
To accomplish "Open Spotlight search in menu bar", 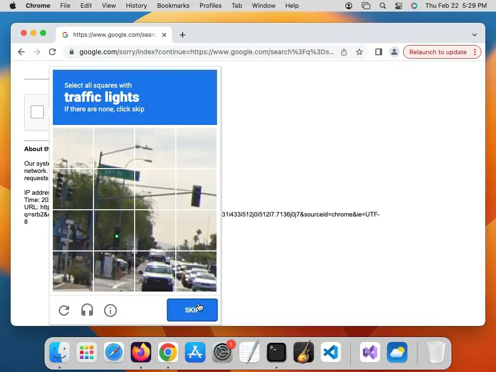I will [x=383, y=6].
